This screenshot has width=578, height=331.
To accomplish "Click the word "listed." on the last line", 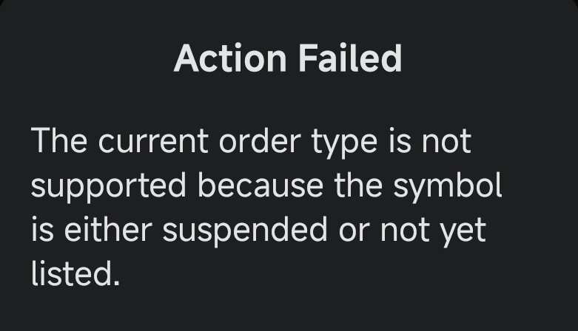I will [x=75, y=275].
